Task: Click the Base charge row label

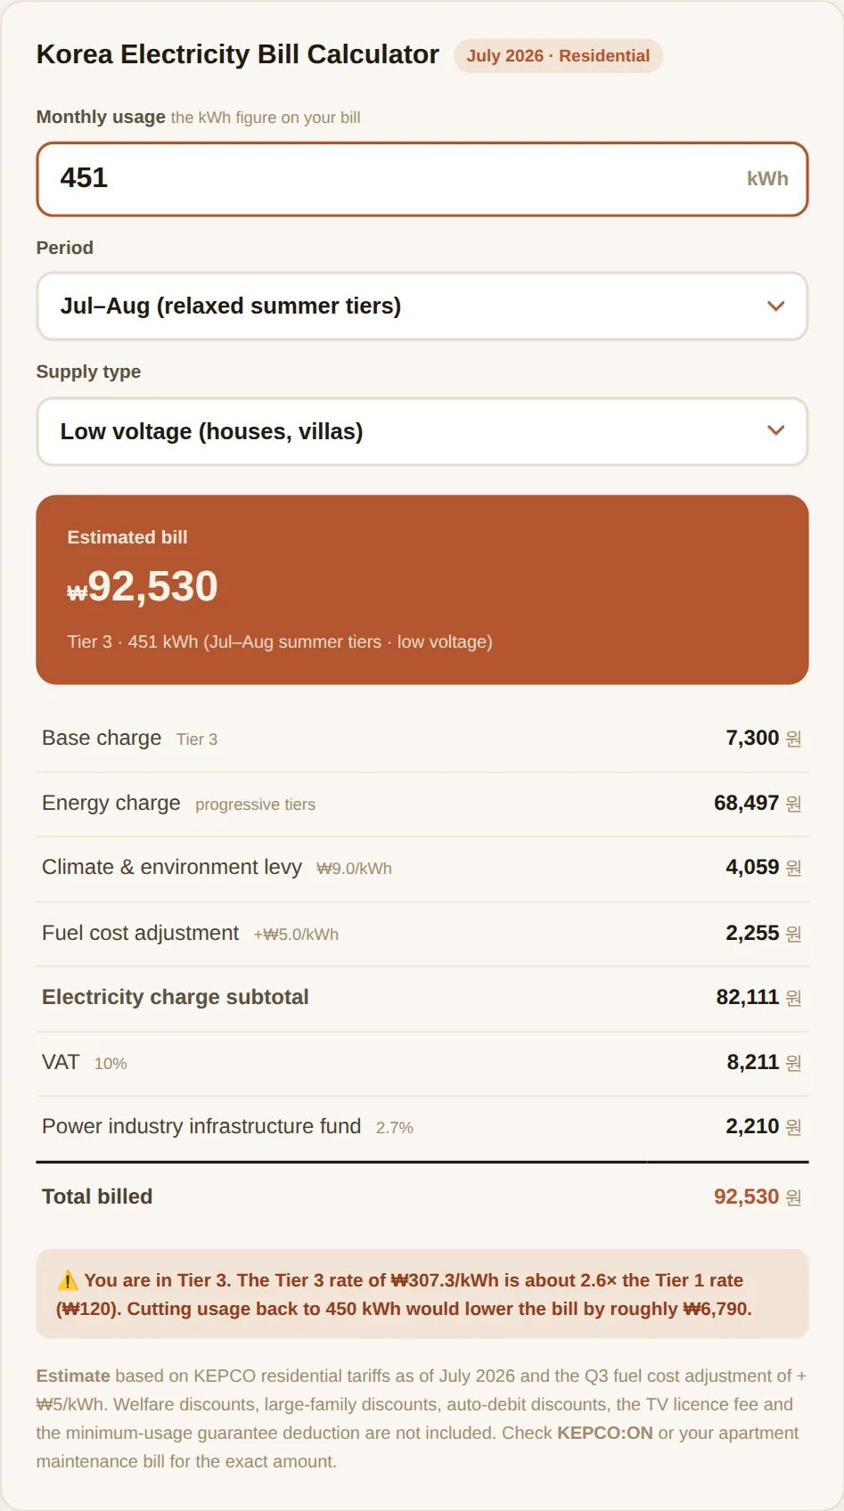Action: [102, 739]
